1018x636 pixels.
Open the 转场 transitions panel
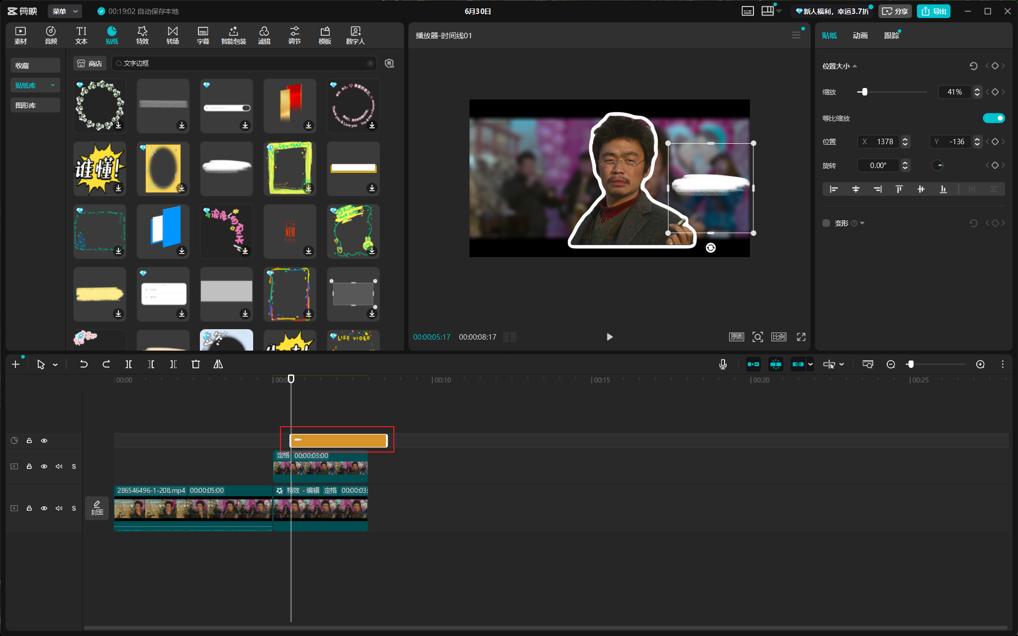173,35
